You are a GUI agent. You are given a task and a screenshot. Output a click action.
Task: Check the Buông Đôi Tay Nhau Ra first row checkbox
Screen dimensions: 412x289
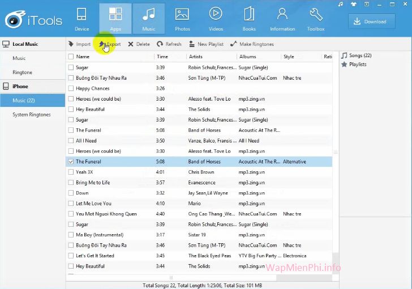(71, 78)
